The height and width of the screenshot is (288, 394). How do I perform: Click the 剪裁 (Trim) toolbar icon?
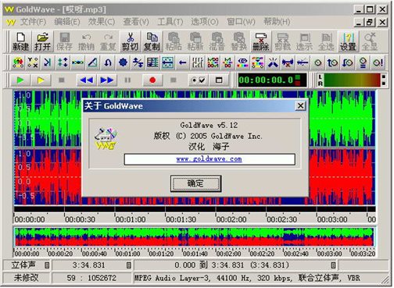point(283,41)
